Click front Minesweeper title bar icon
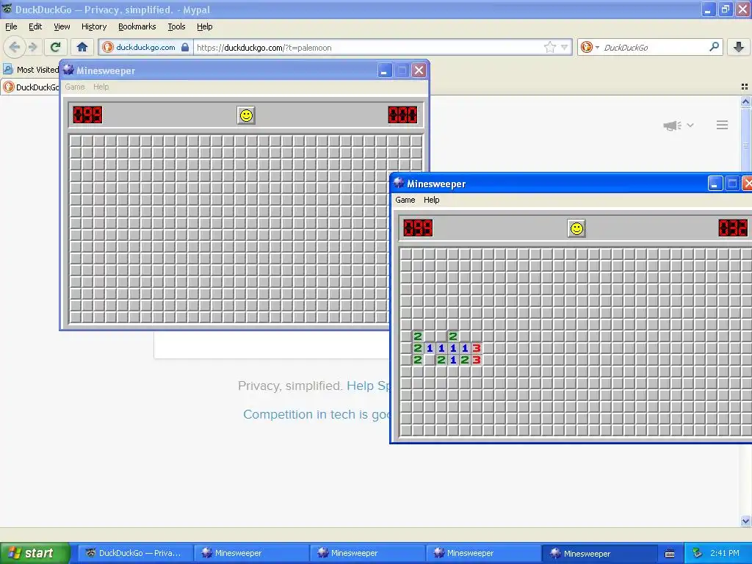 pyautogui.click(x=399, y=183)
